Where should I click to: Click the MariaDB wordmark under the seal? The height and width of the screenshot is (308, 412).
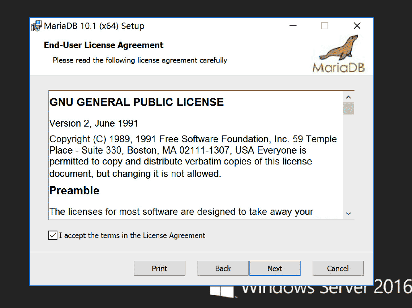click(x=338, y=67)
